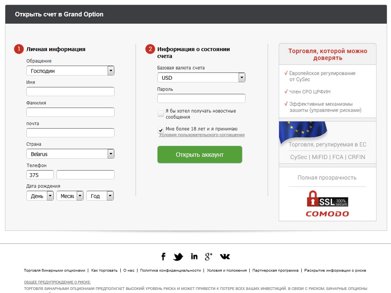The width and height of the screenshot is (391, 293).
Task: Click the Facebook icon in footer
Action: pos(163,256)
